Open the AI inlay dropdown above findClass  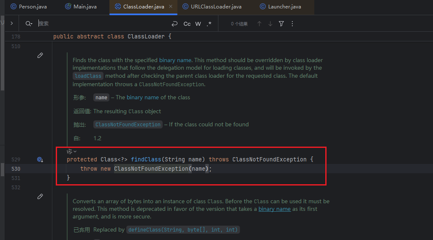coord(71,151)
